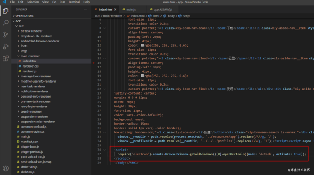Click the rgba color swatch on line 12

pos(142,45)
